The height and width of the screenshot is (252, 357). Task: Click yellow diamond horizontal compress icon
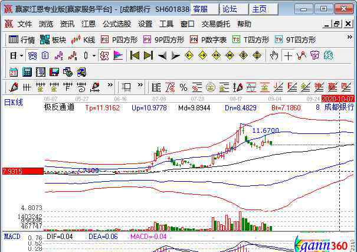230,55
